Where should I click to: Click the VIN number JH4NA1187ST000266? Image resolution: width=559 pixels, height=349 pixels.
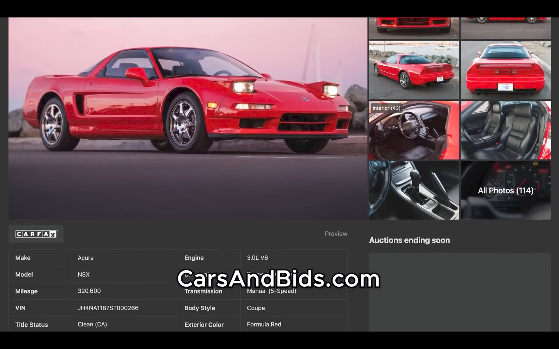(x=108, y=308)
